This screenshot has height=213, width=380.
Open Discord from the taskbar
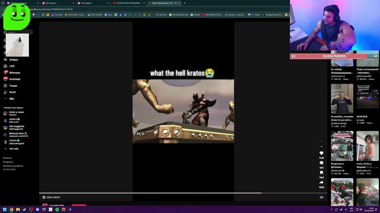coord(37,209)
